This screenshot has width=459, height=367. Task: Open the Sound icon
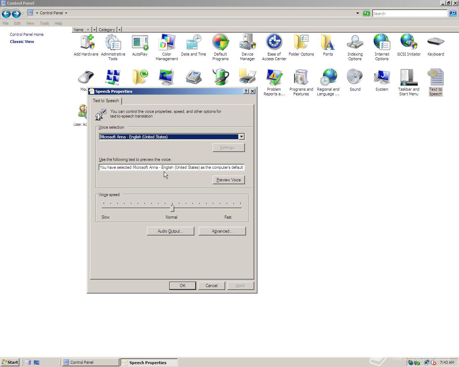coord(355,80)
